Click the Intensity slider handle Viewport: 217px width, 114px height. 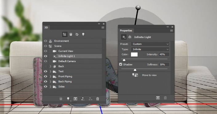[x=124, y=60]
